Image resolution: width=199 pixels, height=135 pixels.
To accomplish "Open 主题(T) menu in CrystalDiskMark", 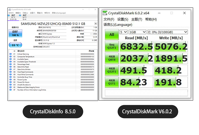I will [x=137, y=19].
